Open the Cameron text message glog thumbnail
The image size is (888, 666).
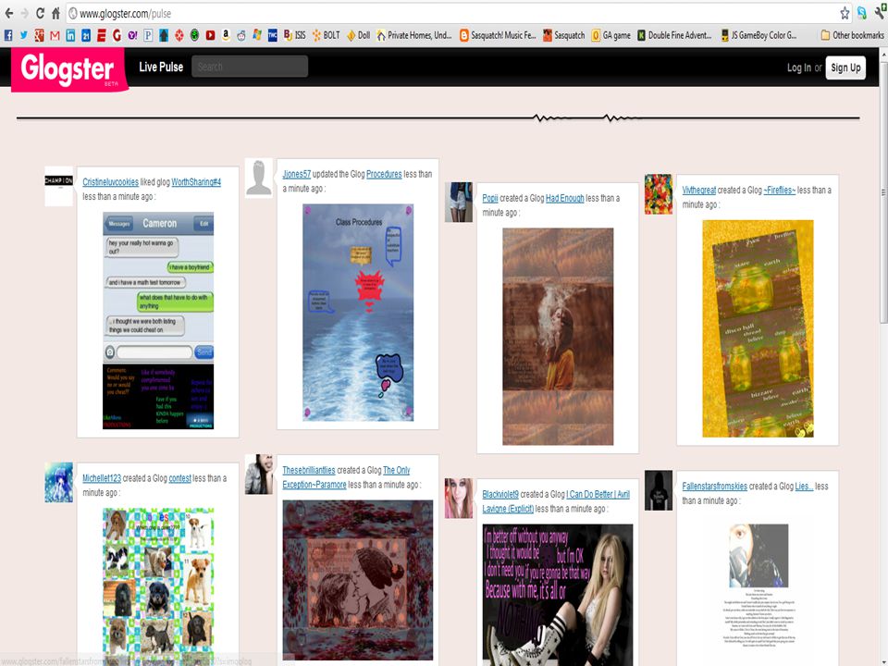[158, 321]
